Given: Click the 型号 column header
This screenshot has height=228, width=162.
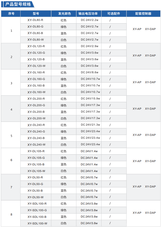Looking at the screenshot, I should coord(36,14).
